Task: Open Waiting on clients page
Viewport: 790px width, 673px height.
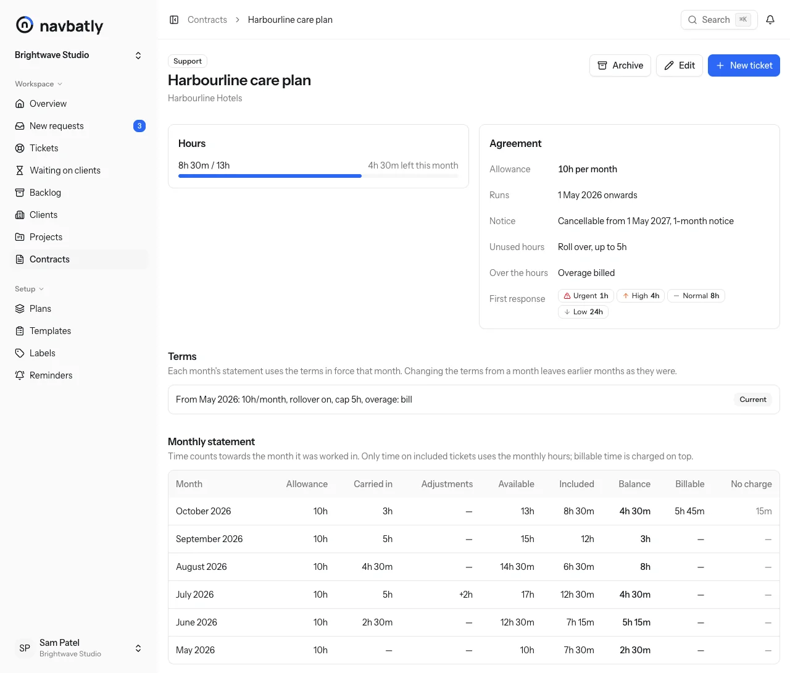Action: point(79,170)
